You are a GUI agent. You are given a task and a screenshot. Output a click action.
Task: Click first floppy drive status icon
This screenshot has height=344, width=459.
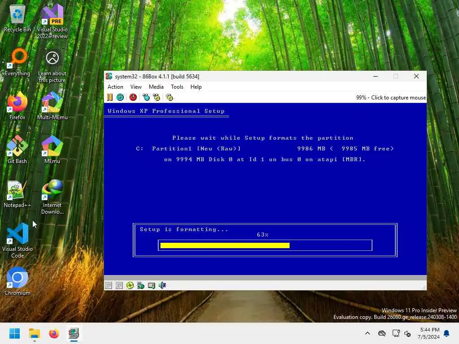108,285
